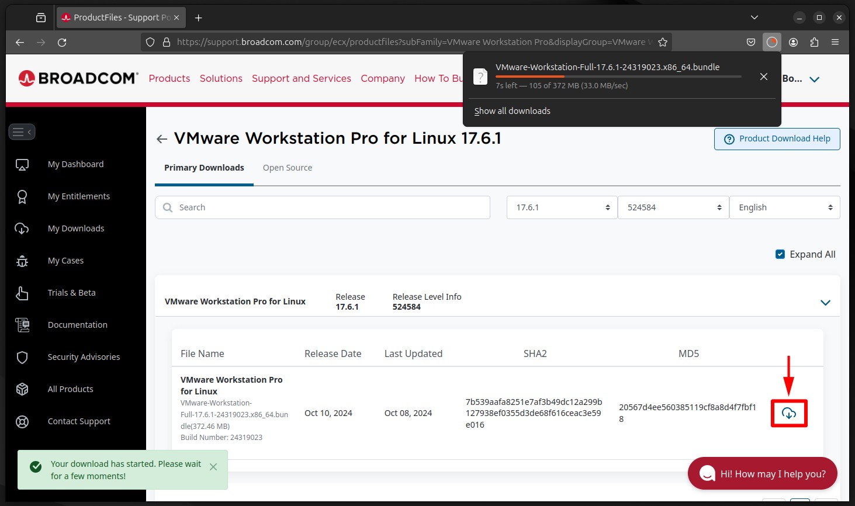The height and width of the screenshot is (506, 855).
Task: Expand user account menu chevron
Action: click(814, 79)
